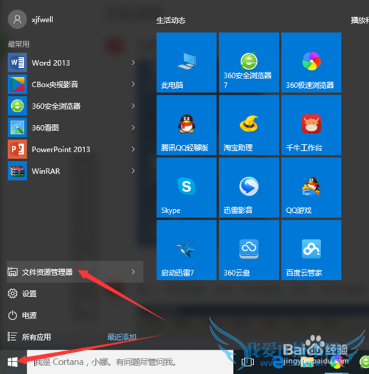Expand PowerPoint 2013 jump list arrow

point(133,149)
